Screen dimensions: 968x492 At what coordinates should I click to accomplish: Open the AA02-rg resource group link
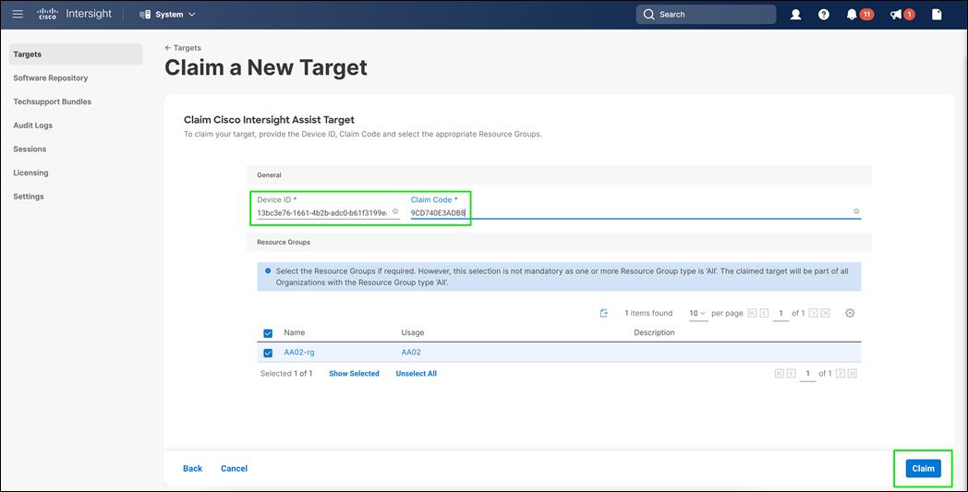pos(299,353)
